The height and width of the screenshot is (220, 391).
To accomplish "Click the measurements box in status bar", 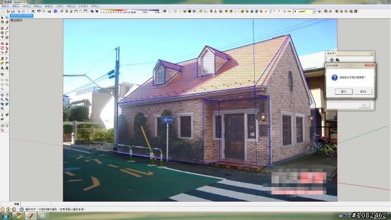I will (x=35, y=204).
